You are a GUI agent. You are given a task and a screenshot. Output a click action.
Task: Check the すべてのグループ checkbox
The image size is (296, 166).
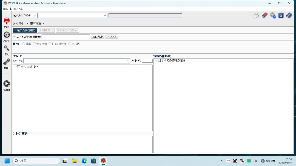[x=19, y=67]
